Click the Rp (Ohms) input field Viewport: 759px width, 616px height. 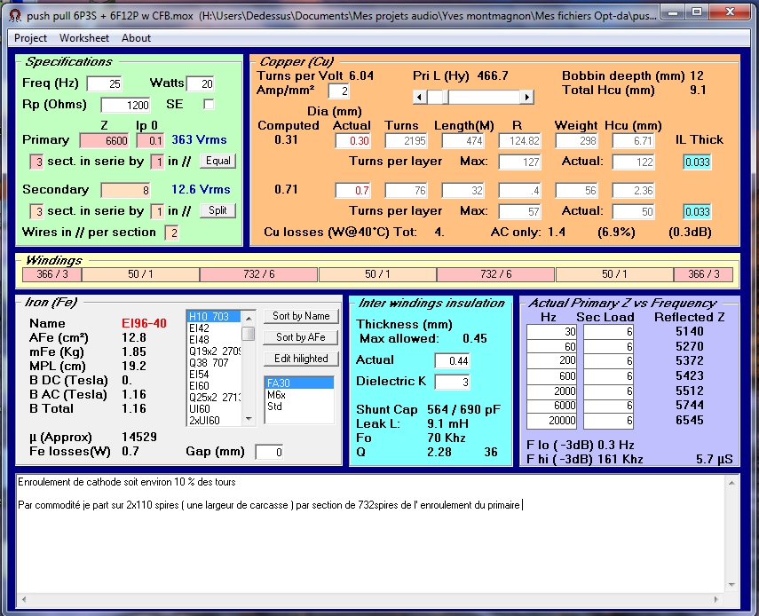click(x=125, y=105)
